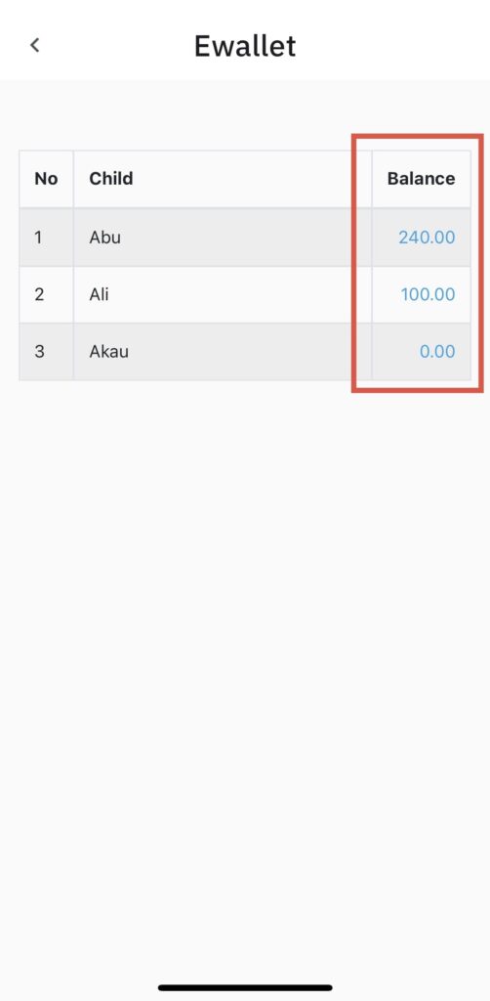This screenshot has width=490, height=1001.
Task: Click blank space in Akau's row
Action: click(255, 351)
